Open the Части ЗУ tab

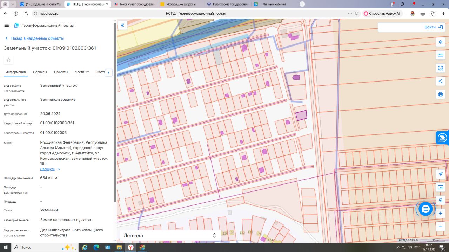(82, 72)
